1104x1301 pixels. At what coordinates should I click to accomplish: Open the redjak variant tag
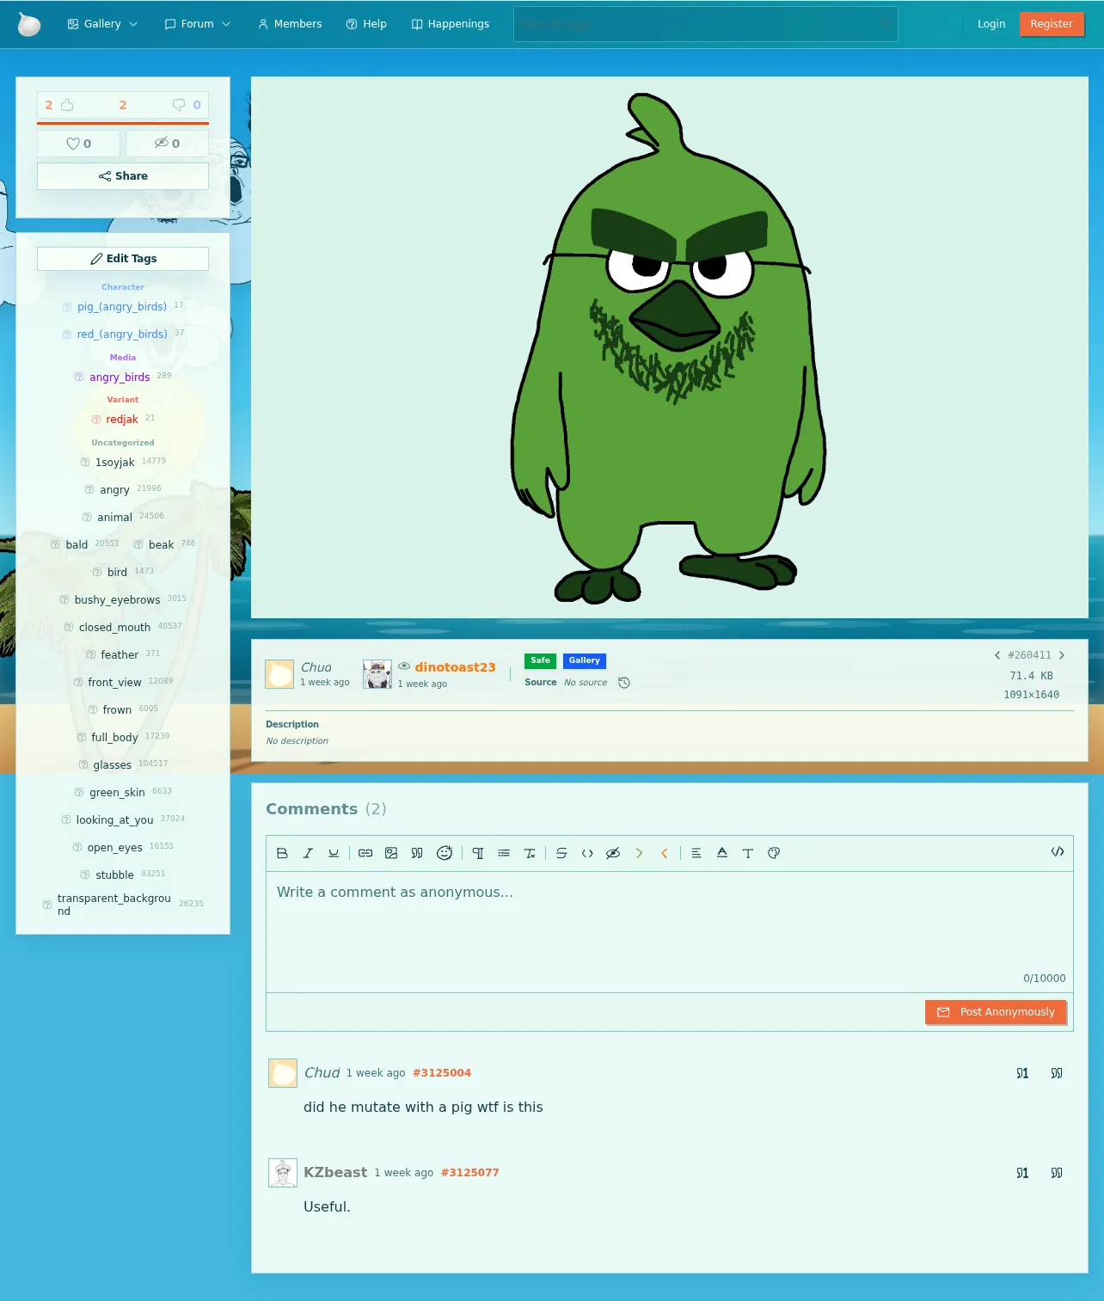click(x=122, y=420)
